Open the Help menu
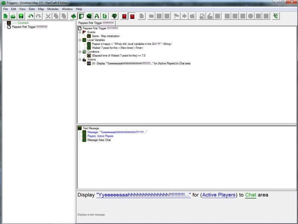This screenshot has height=224, width=298. (x=79, y=9)
